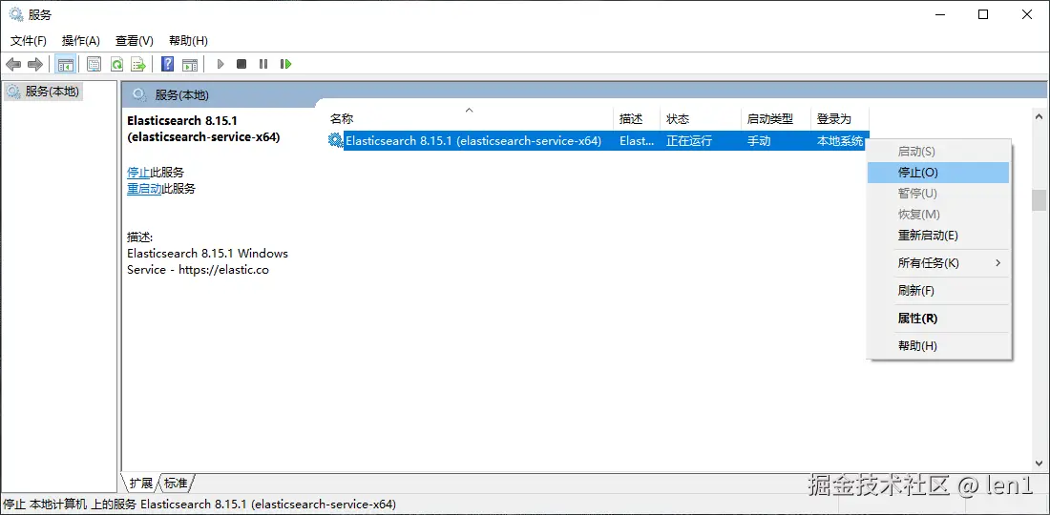Choose 重新启动(E) in the context menu
Viewport: 1050px width, 515px height.
click(x=938, y=236)
